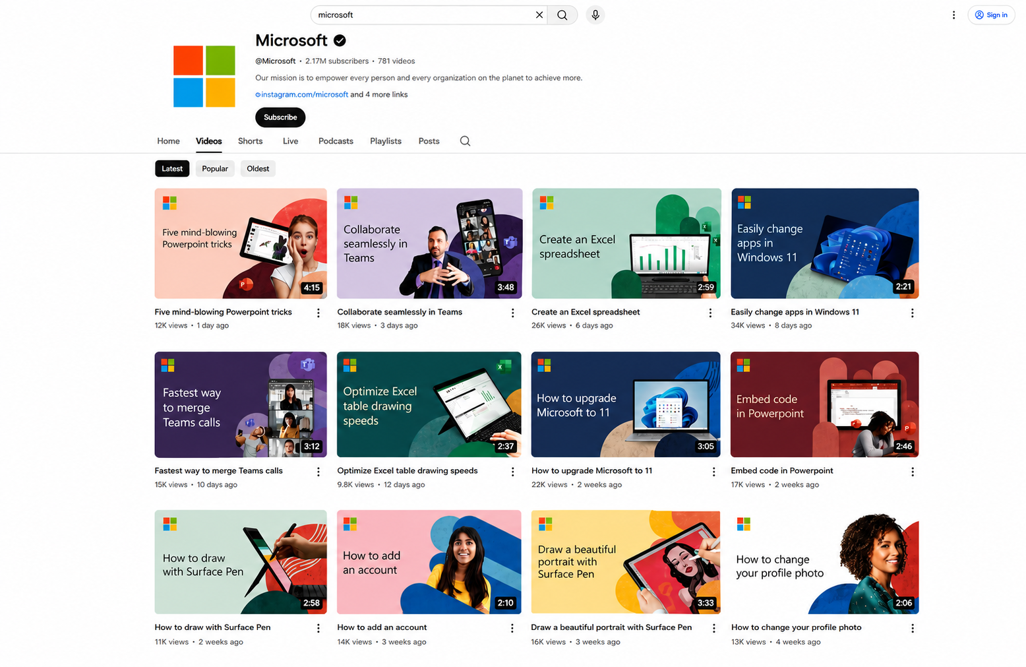
Task: Click the @Microsoft channel handle
Action: click(x=276, y=61)
